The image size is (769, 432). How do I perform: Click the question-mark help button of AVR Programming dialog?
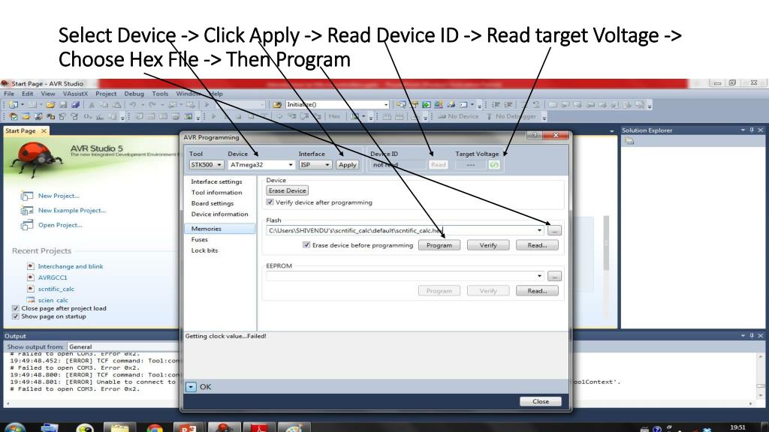[534, 135]
